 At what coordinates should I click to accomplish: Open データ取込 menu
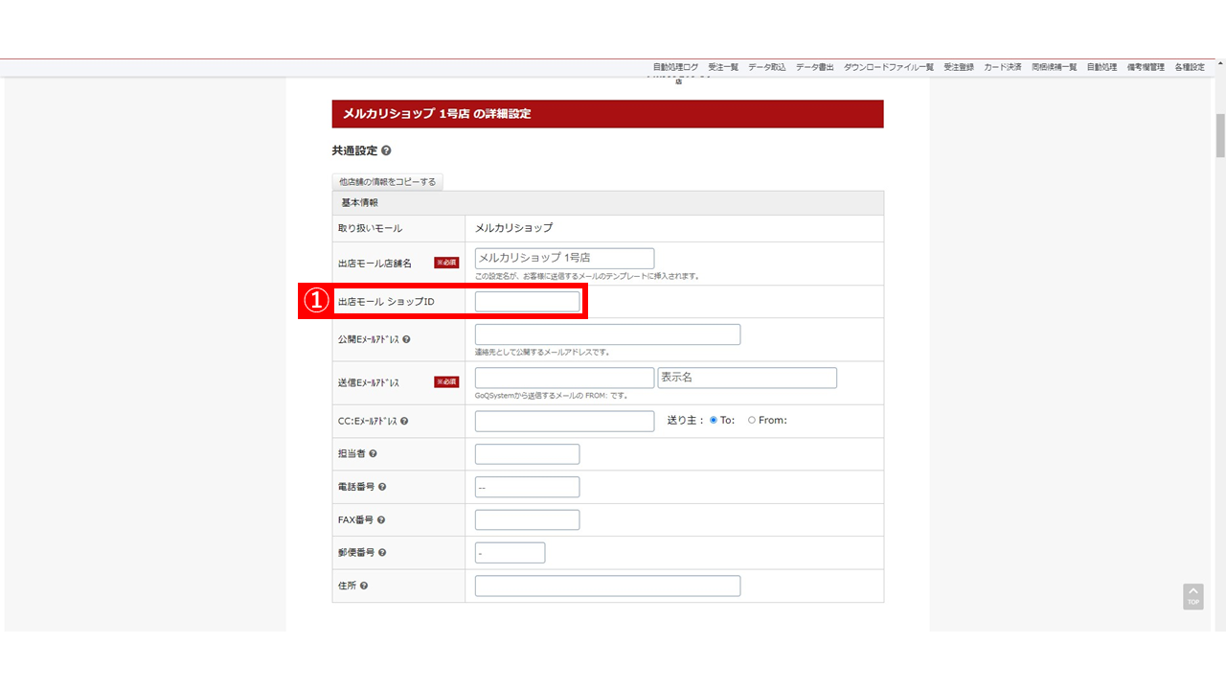click(767, 67)
